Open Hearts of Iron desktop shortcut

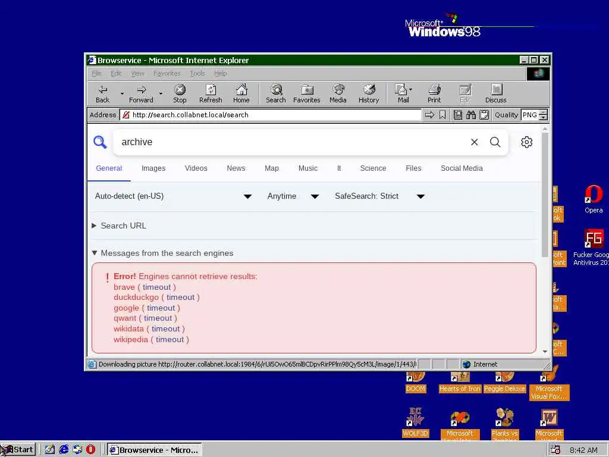(x=460, y=383)
